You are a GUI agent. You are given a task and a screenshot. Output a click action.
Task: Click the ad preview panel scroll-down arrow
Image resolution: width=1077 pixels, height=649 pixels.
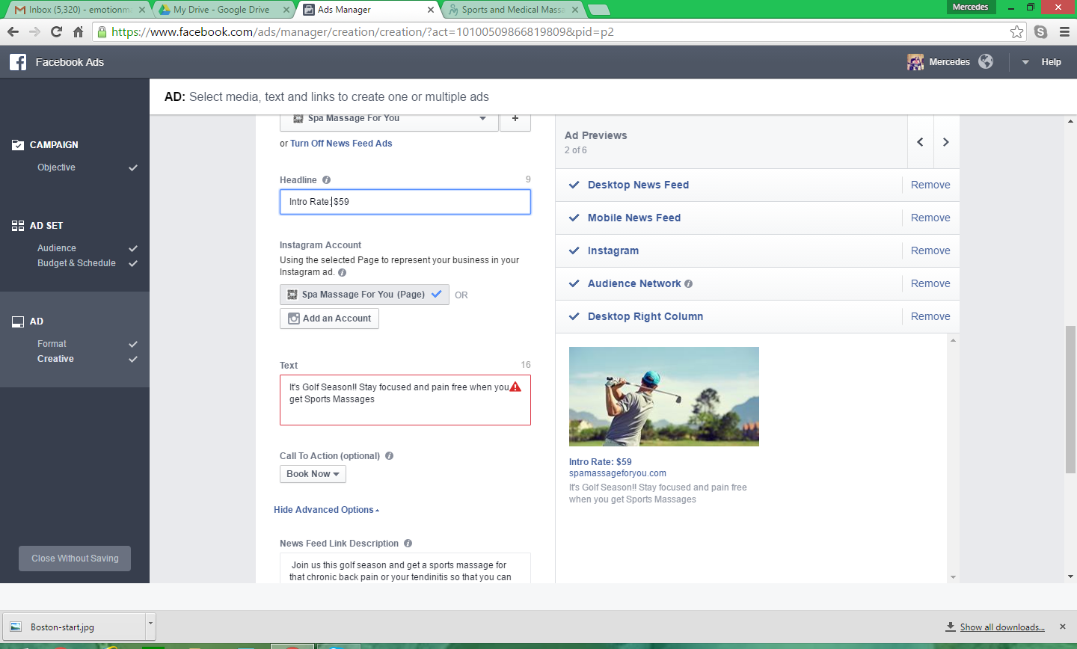(953, 577)
